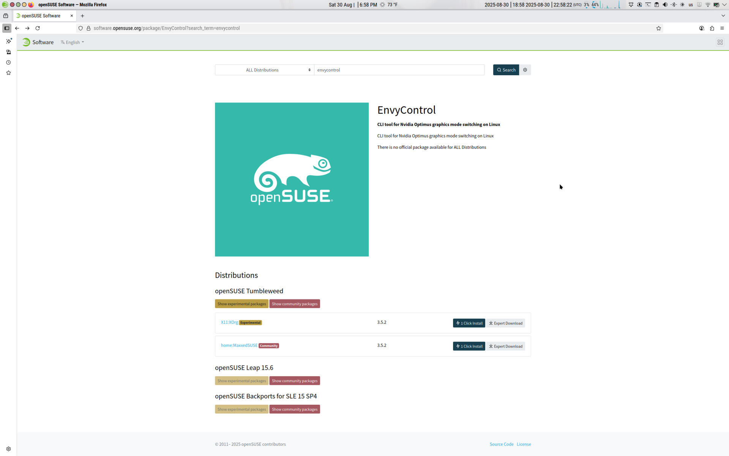This screenshot has height=456, width=729.
Task: Open Firefox account profile icon
Action: (x=702, y=28)
